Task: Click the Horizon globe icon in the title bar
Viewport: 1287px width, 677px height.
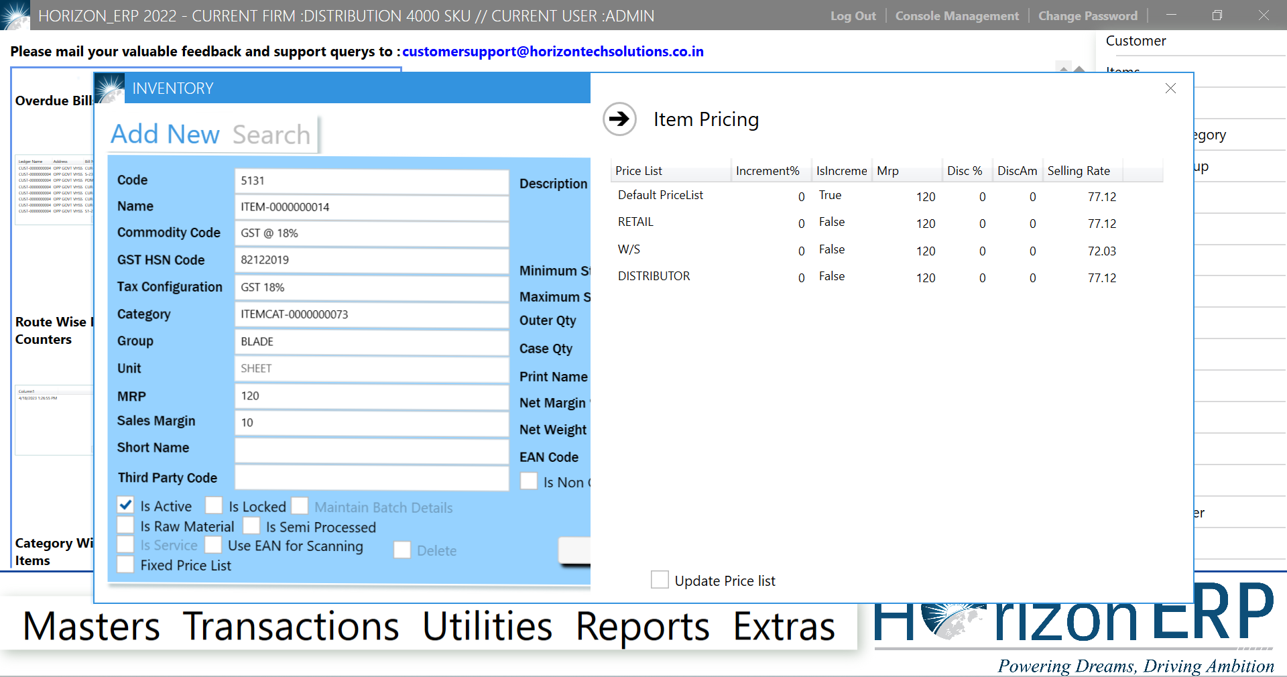Action: tap(15, 15)
